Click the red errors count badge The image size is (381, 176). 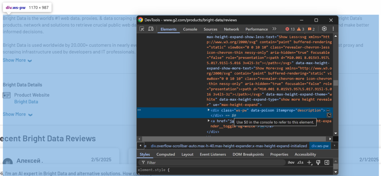click(x=290, y=29)
